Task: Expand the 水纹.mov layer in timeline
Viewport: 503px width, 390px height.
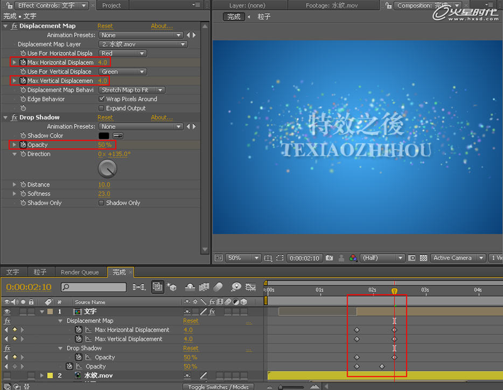Action: point(42,376)
